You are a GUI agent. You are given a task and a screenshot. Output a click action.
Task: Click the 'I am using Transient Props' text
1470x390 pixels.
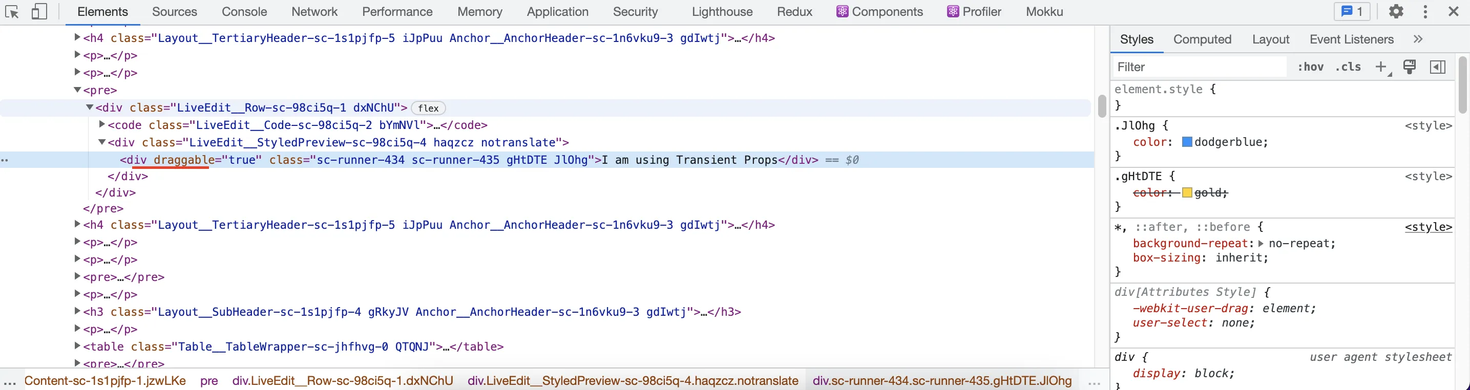coord(690,160)
